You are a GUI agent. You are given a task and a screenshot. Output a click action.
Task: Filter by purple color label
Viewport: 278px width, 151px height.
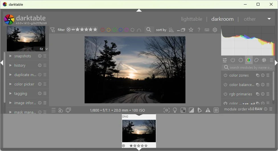[x=126, y=30]
